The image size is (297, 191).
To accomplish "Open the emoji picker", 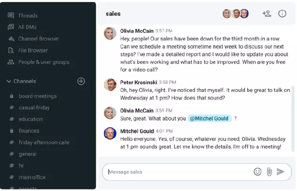I will (x=257, y=172).
